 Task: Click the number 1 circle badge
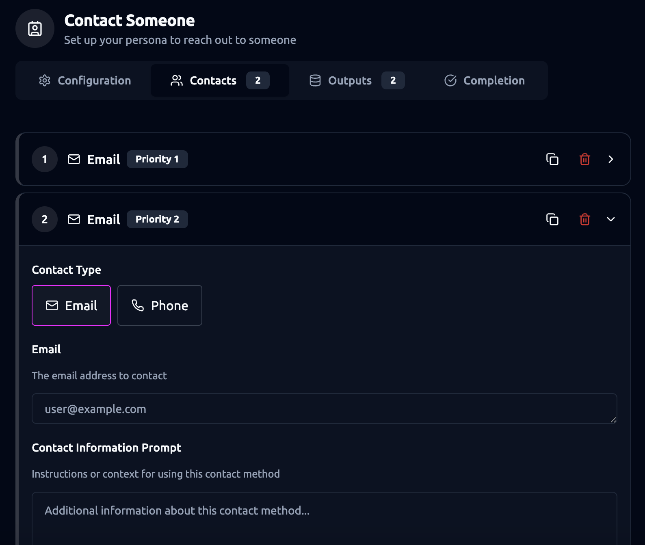[x=45, y=159]
